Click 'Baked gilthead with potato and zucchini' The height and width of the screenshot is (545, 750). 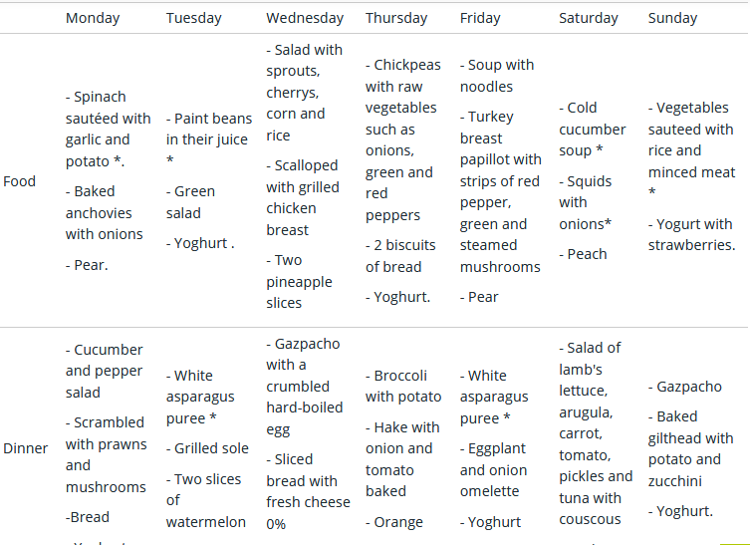pyautogui.click(x=690, y=448)
